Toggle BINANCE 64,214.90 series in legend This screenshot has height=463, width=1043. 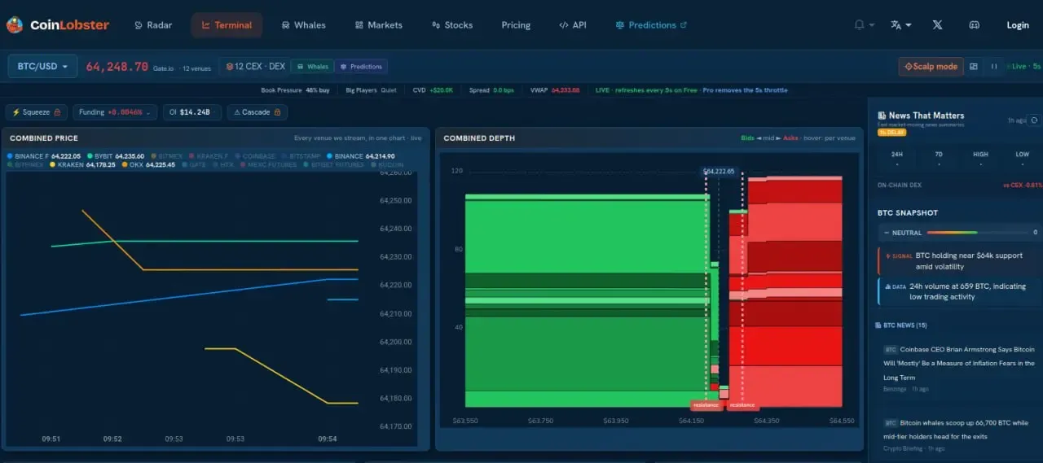point(361,155)
